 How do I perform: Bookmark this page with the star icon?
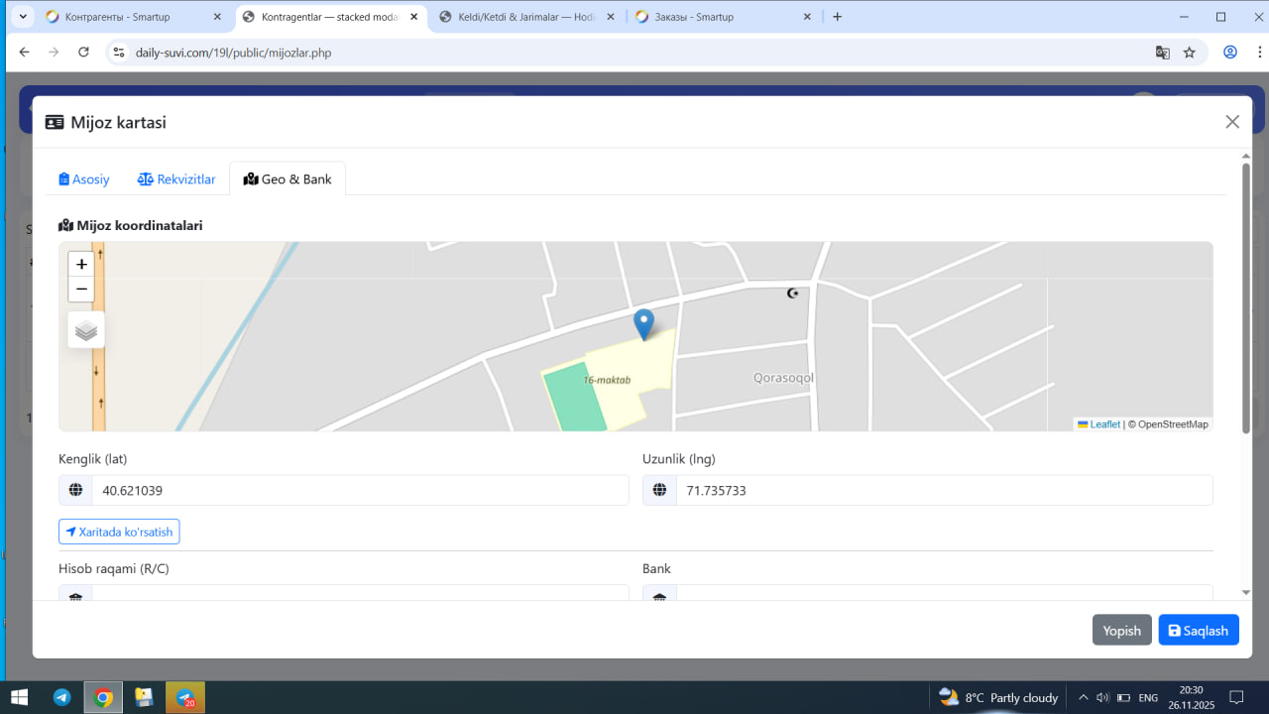(1190, 53)
